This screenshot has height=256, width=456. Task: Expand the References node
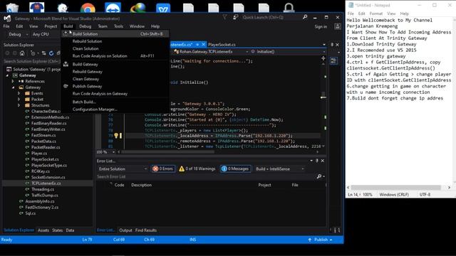tap(13, 81)
